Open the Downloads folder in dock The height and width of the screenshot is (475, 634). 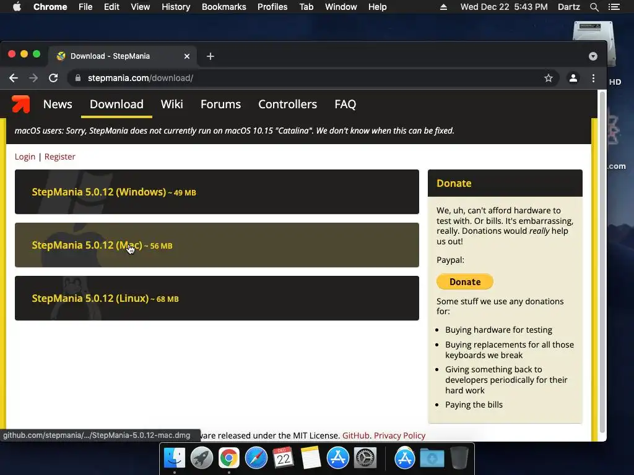click(x=432, y=458)
